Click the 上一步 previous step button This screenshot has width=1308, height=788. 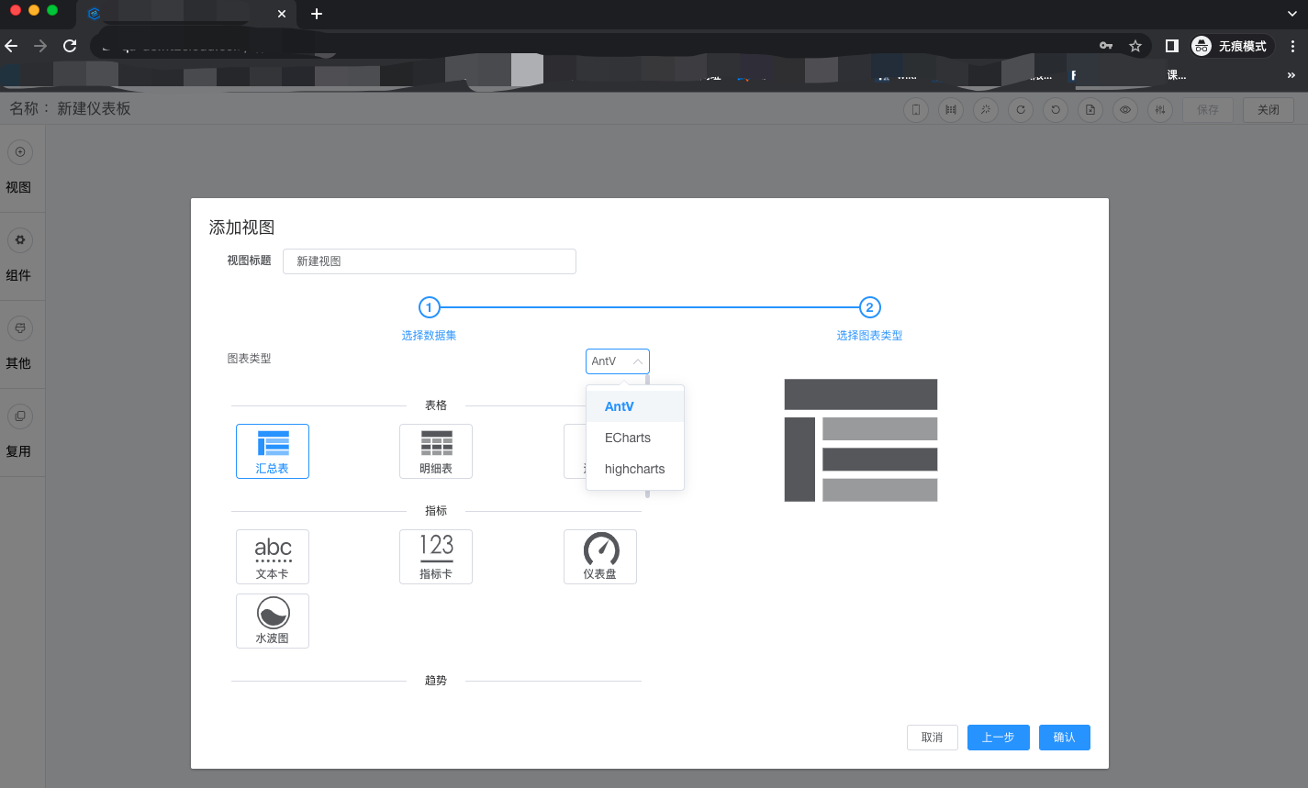[x=999, y=738]
